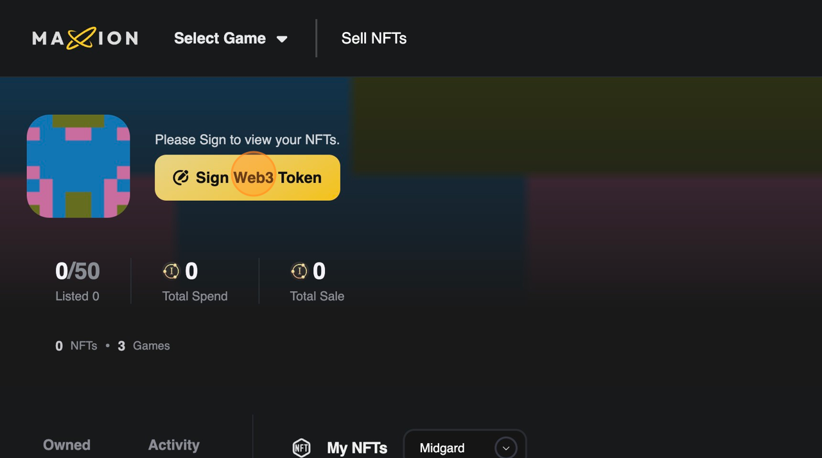Open the Sell NFTs link
Viewport: 822px width, 458px height.
[x=374, y=38]
